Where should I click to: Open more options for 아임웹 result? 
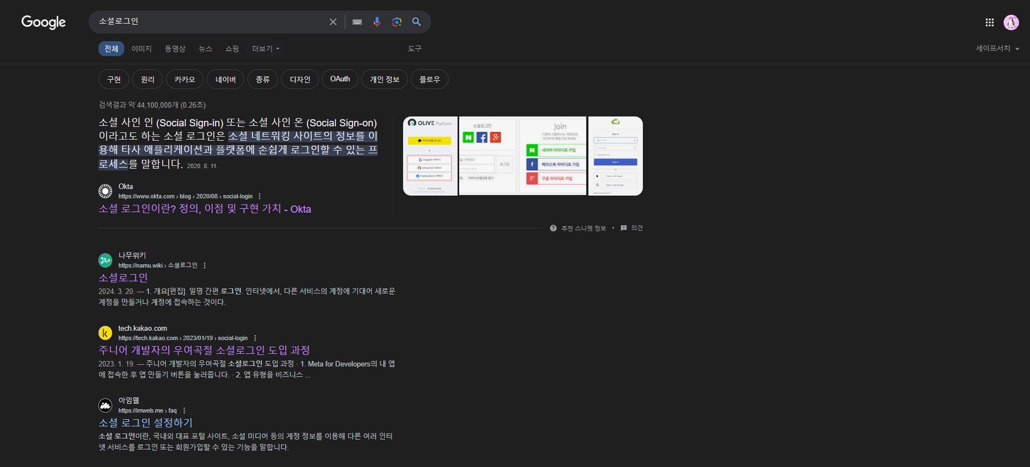coord(184,410)
